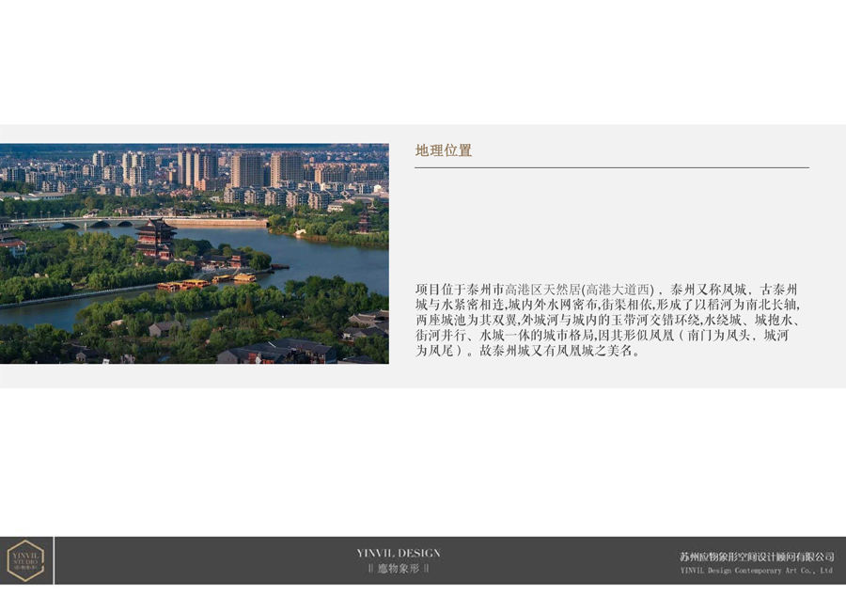Click the paragraph line starting 街河并行
This screenshot has width=846, height=598.
(609, 335)
